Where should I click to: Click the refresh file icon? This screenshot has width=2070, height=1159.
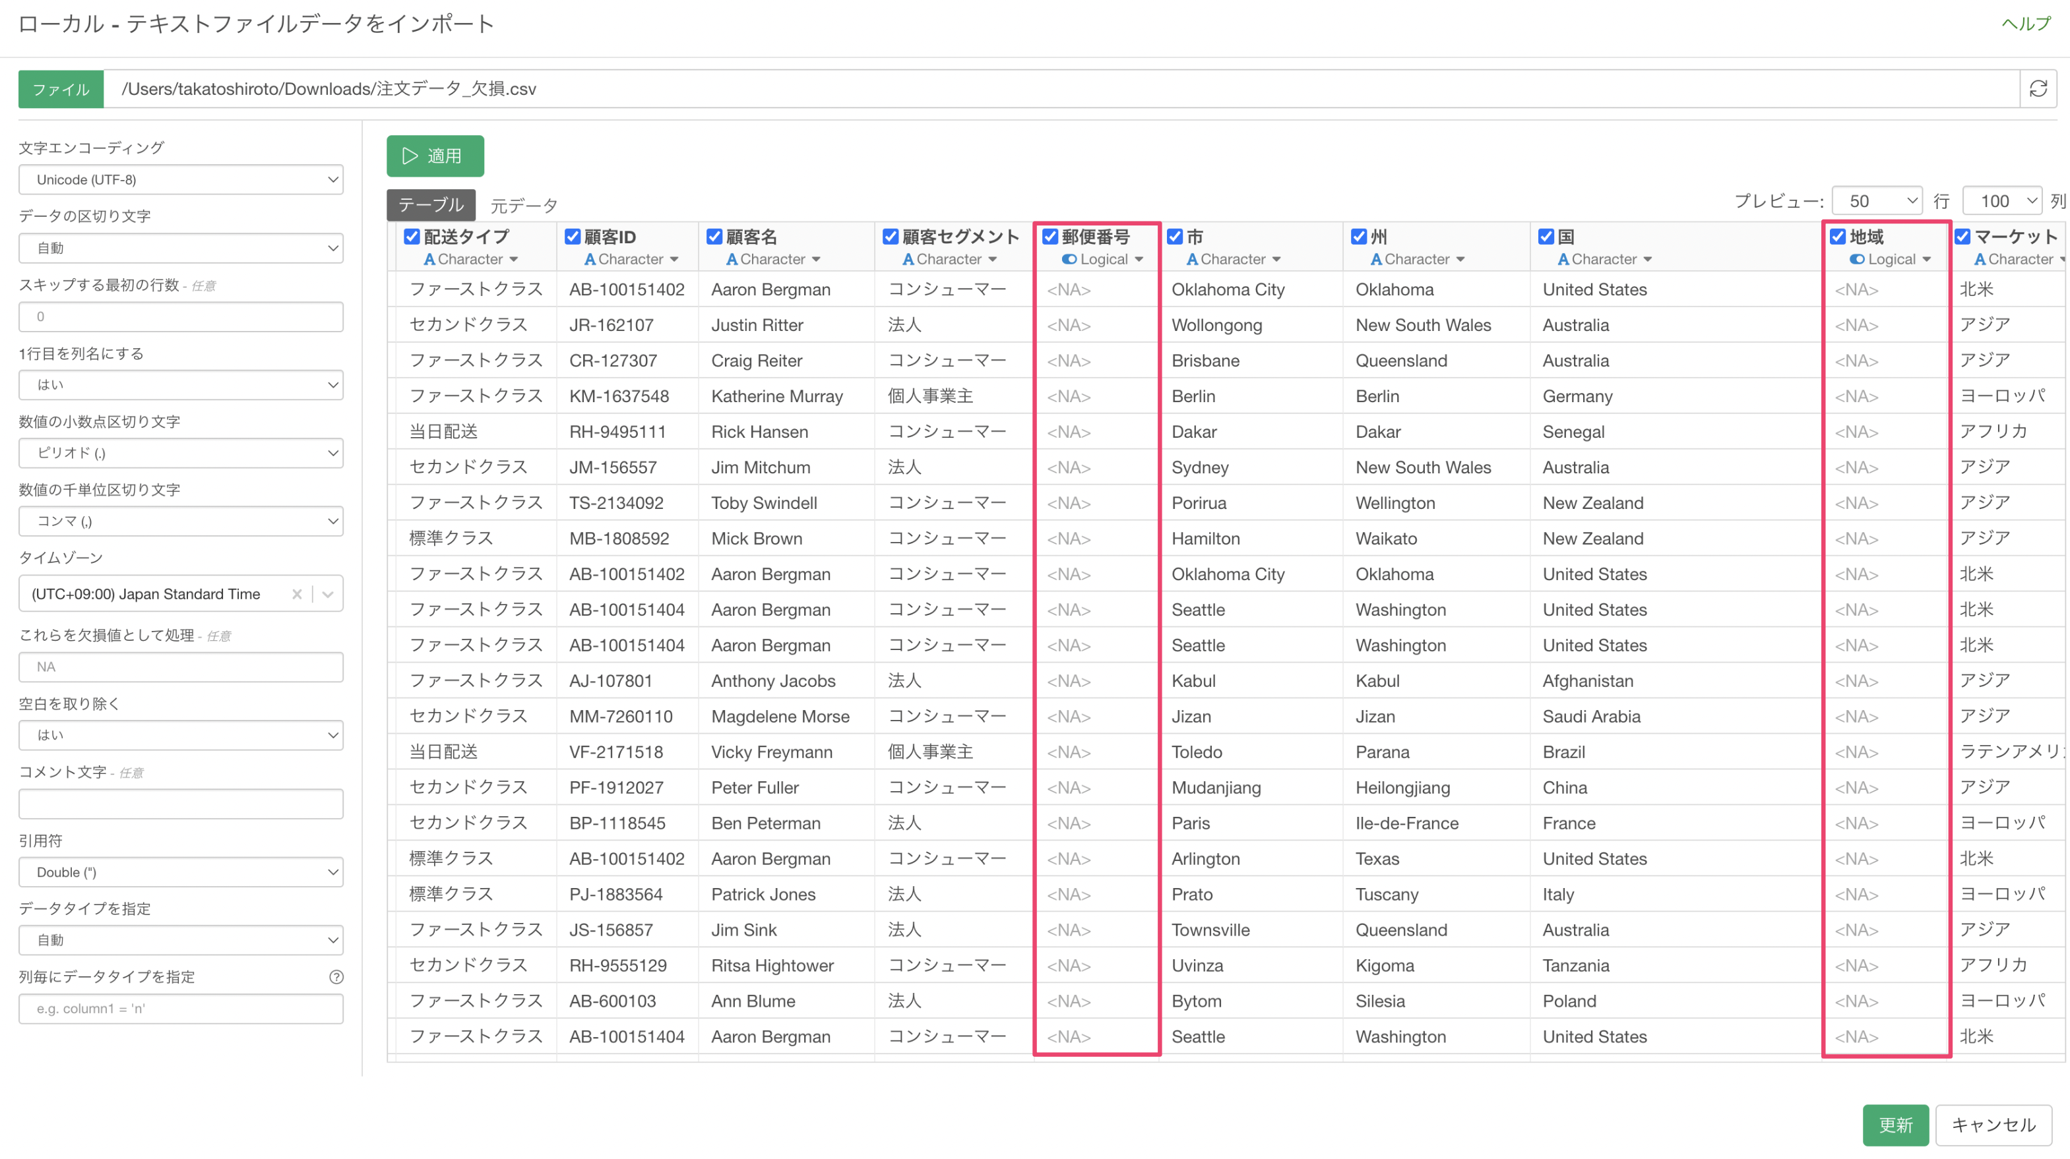[2037, 88]
